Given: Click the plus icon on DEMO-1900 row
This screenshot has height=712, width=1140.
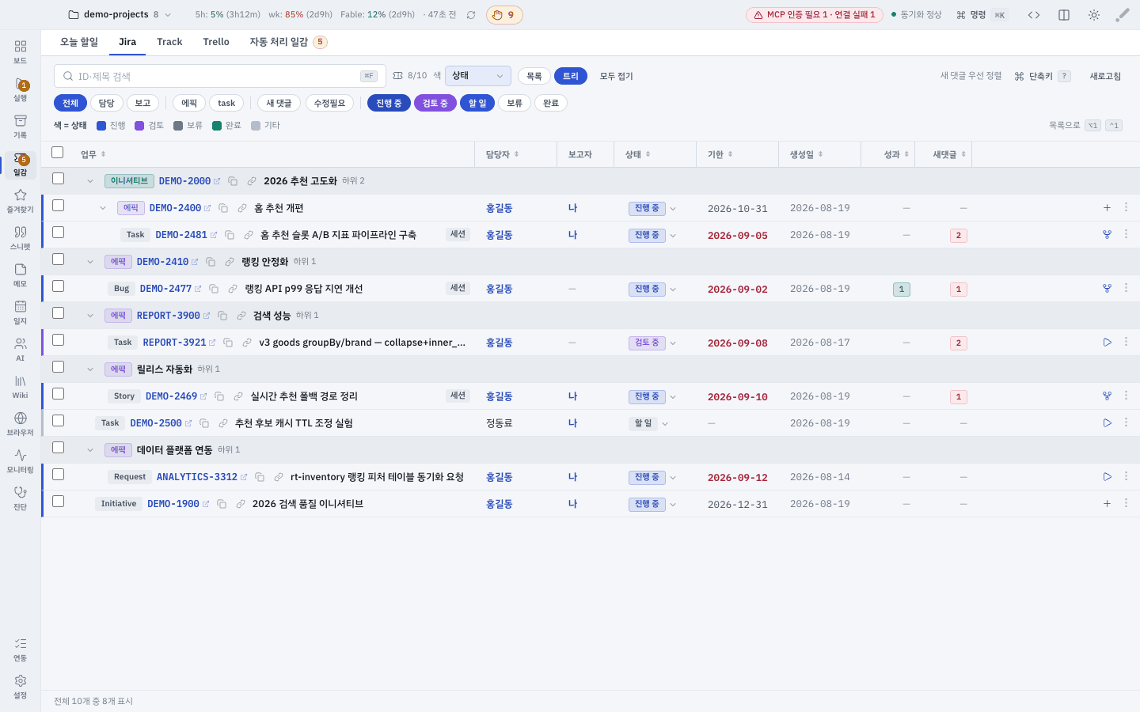Looking at the screenshot, I should pyautogui.click(x=1107, y=504).
